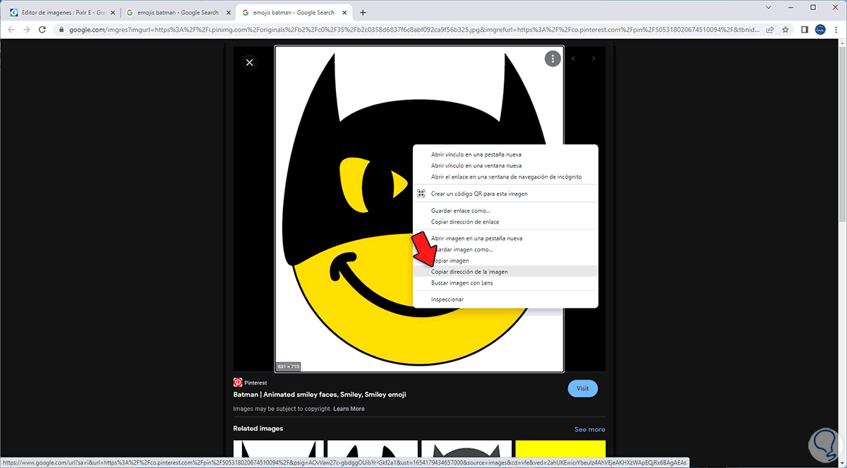Image resolution: width=847 pixels, height=468 pixels.
Task: Click the blue Visit button
Action: (x=582, y=388)
